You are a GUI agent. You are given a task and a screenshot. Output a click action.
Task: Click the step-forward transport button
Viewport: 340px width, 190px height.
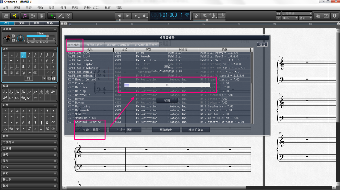coord(127,16)
